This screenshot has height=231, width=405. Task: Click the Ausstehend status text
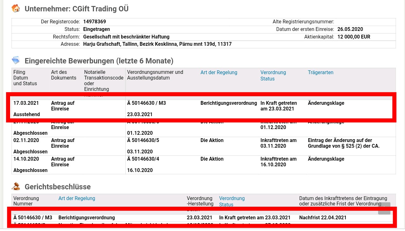tap(27, 114)
